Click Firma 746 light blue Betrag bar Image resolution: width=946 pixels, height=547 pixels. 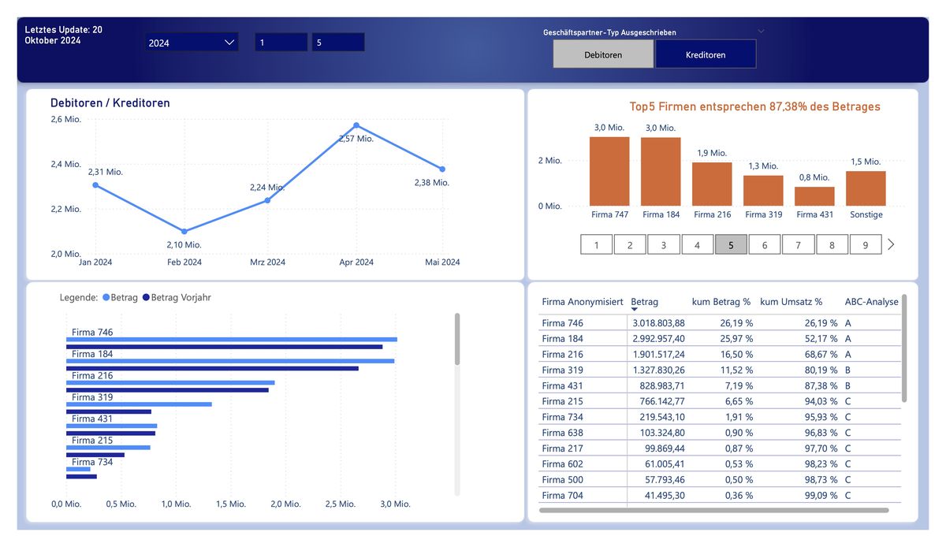pyautogui.click(x=232, y=340)
